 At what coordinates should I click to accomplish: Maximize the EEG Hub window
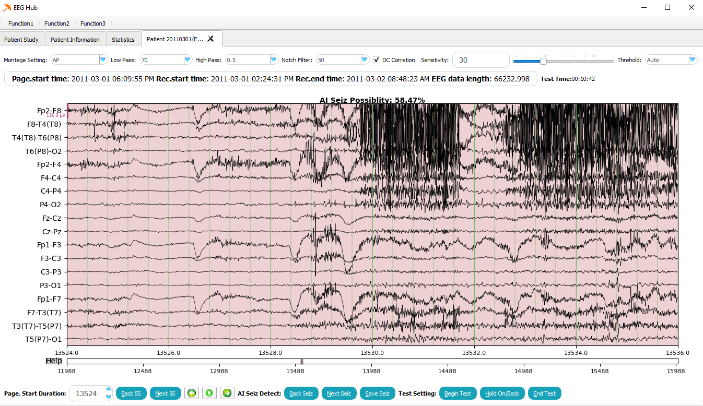click(667, 7)
